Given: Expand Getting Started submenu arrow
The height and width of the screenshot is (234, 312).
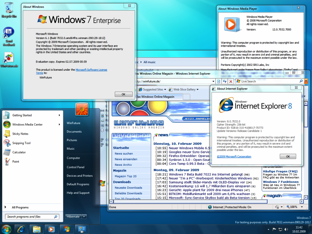Looking at the screenshot, I should 59,115.
